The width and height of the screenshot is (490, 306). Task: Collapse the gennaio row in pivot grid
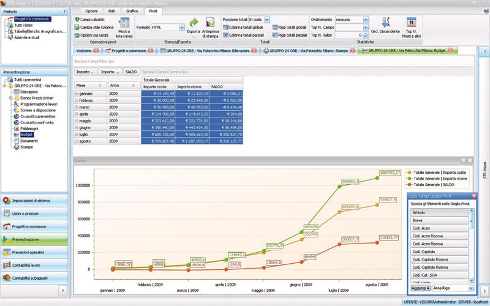pyautogui.click(x=77, y=93)
